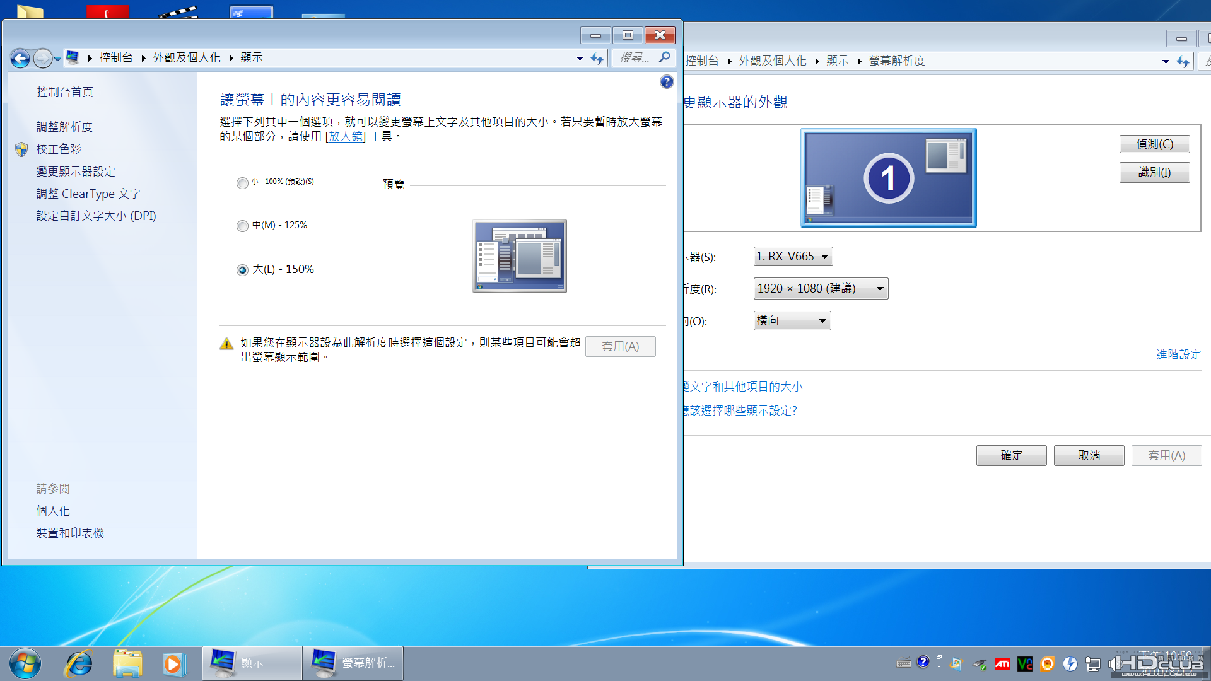Screen dimensions: 1211x681
Task: Open 調整解析度 in the left sidebar
Action: [x=64, y=127]
